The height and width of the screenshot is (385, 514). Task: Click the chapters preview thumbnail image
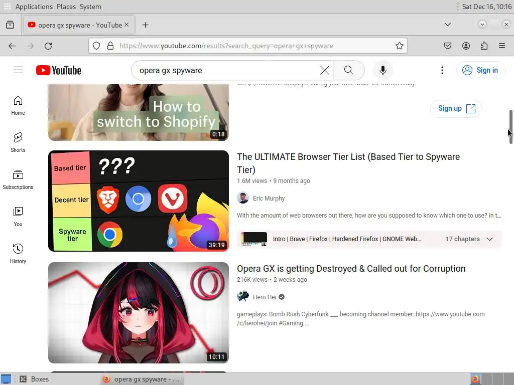click(253, 239)
